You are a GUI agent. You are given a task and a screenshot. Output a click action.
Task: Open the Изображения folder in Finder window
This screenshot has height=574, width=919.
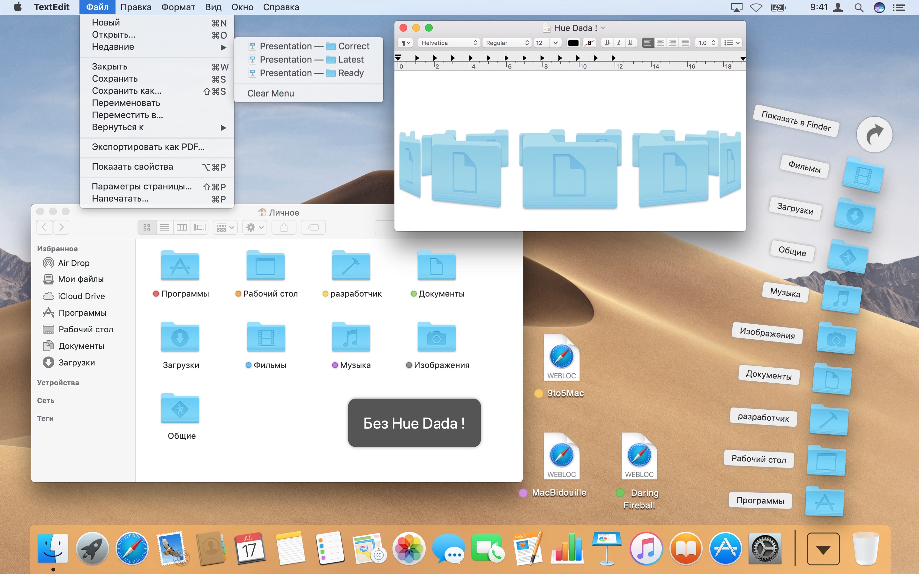pyautogui.click(x=436, y=337)
